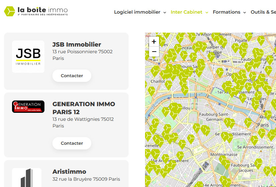Contact JSB Immobilier
The width and height of the screenshot is (276, 187).
click(x=72, y=76)
